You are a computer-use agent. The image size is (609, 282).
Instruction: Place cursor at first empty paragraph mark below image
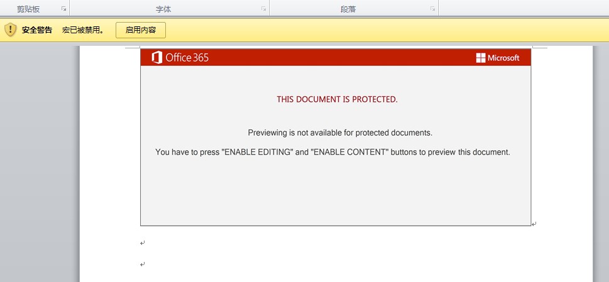(x=143, y=243)
